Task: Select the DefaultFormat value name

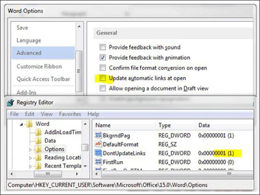Action: pos(121,144)
